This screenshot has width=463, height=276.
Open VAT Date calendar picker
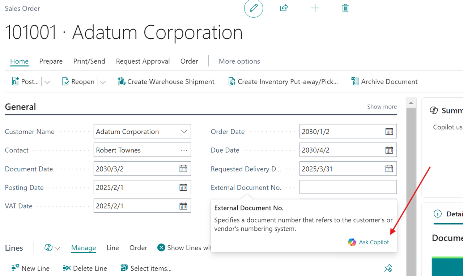(x=183, y=206)
